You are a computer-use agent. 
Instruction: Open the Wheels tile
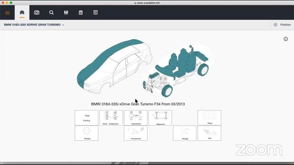point(86,133)
